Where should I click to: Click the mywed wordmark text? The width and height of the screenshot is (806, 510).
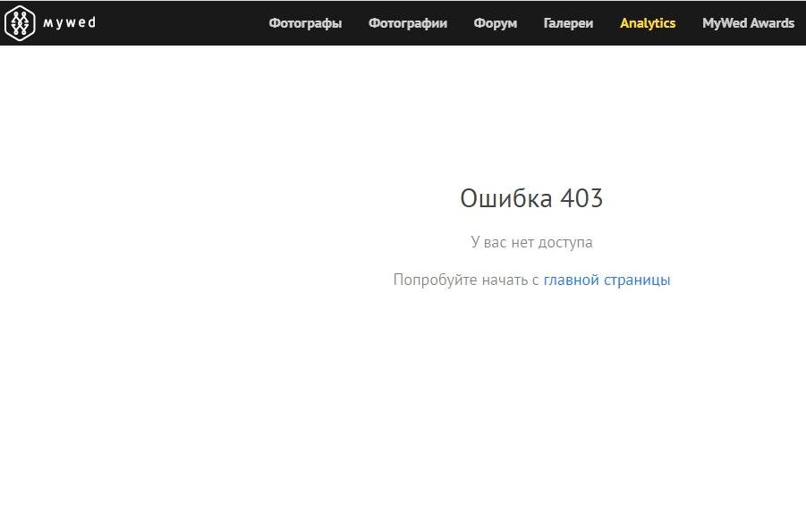(x=70, y=22)
